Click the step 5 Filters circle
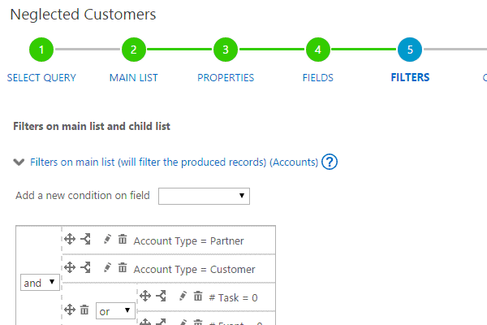487x325 pixels. click(x=410, y=50)
